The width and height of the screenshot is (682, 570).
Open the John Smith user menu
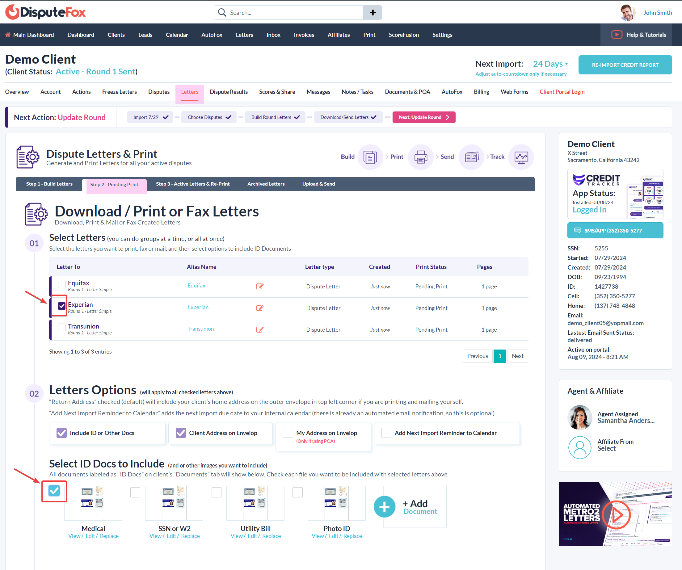point(658,13)
